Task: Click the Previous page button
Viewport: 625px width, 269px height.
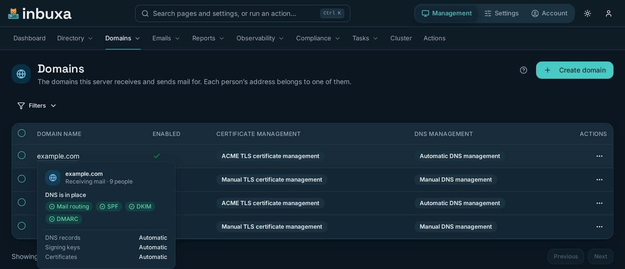Action: 566,257
